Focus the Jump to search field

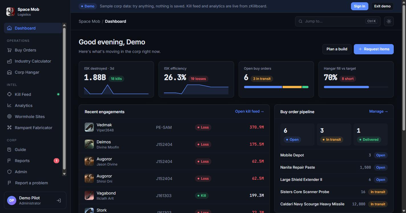click(338, 21)
